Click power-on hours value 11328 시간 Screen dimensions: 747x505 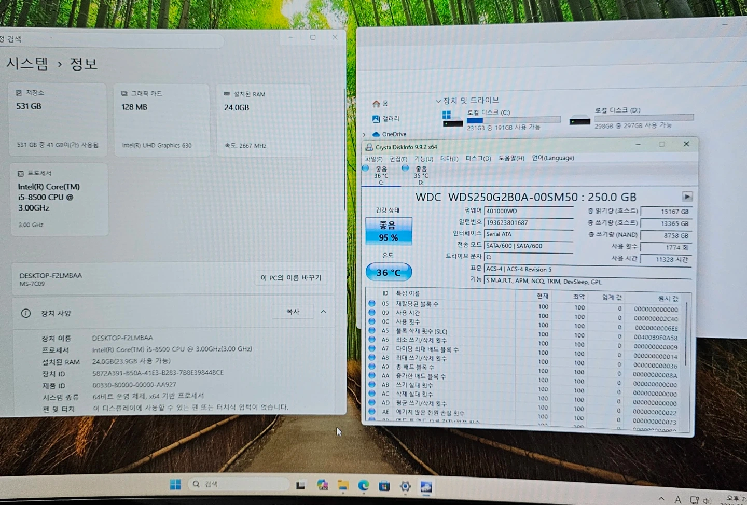pyautogui.click(x=666, y=259)
